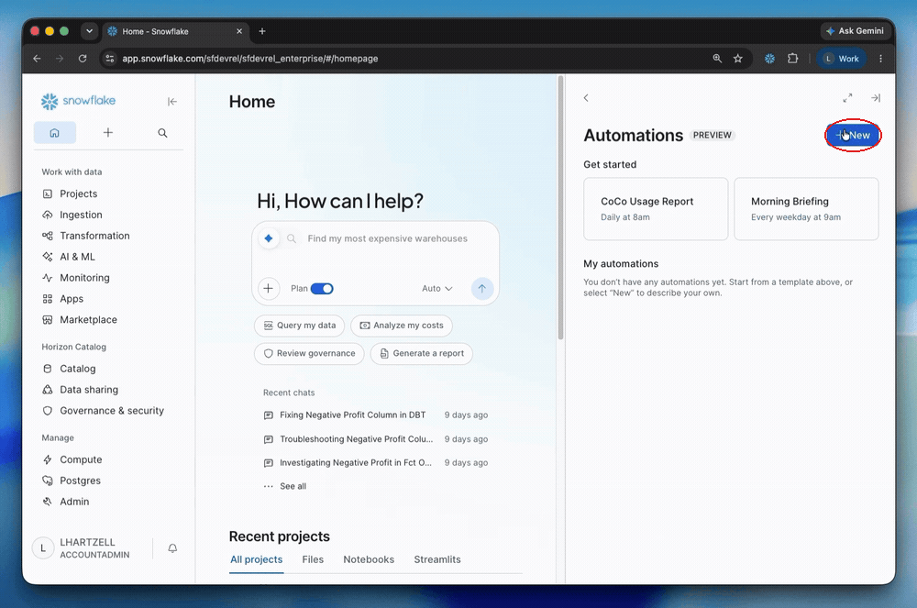Screen dimensions: 917x608
Task: Reload the page in the browser
Action: tap(83, 59)
